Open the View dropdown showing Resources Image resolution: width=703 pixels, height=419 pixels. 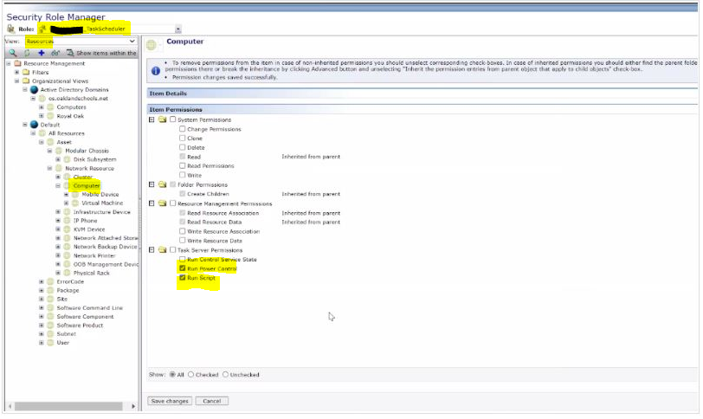click(x=132, y=41)
